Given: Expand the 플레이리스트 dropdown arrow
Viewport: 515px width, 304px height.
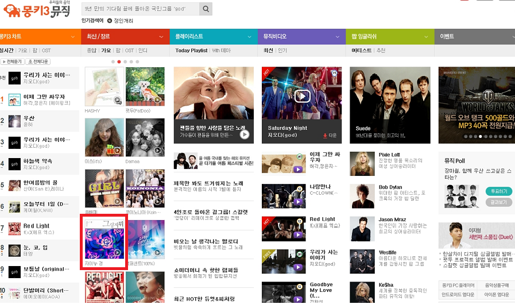Looking at the screenshot, I should coord(249,37).
